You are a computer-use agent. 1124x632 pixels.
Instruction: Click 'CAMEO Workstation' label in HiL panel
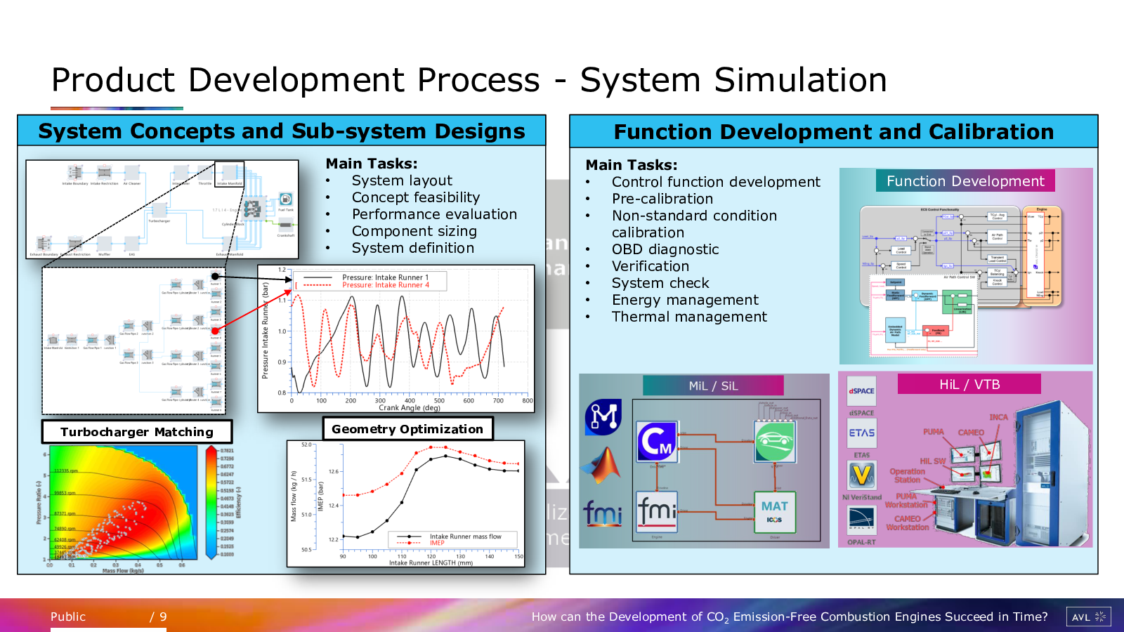pos(908,523)
